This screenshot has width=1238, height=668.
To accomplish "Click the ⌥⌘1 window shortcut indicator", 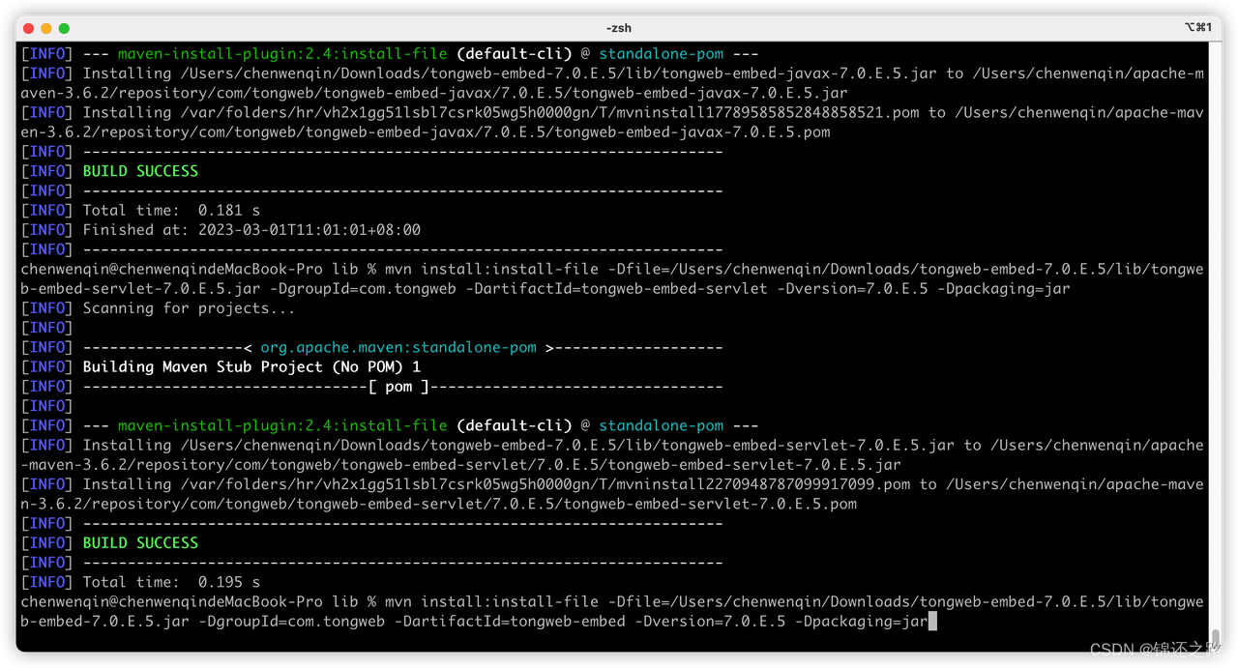I will coord(1197,28).
